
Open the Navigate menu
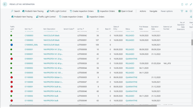[153, 11]
